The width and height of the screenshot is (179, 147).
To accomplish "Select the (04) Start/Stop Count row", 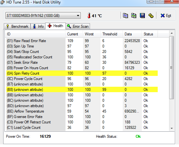I will [x=82, y=52].
